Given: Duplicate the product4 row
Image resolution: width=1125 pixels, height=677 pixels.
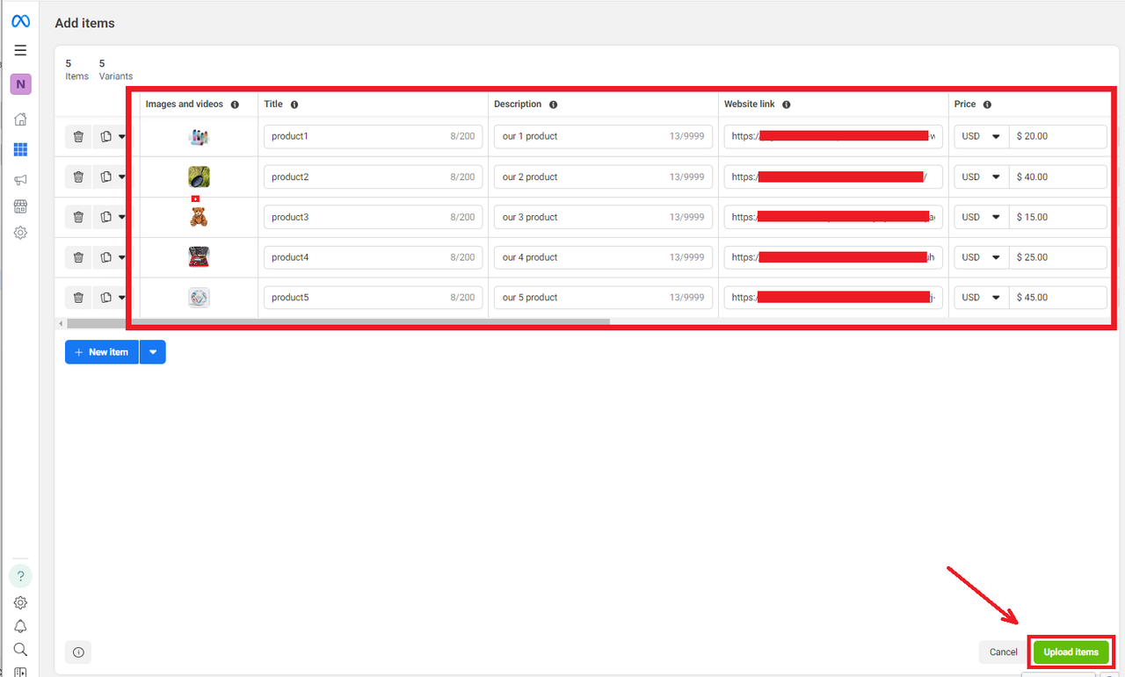Looking at the screenshot, I should 105,257.
